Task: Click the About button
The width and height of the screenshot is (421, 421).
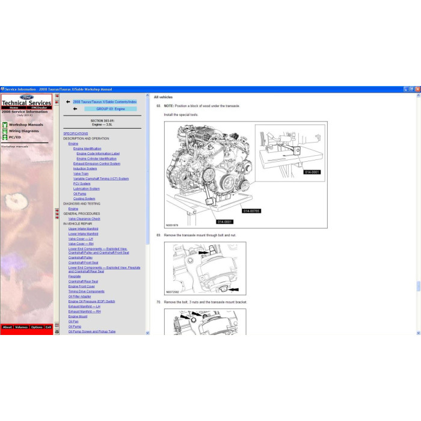Action: click(x=7, y=327)
